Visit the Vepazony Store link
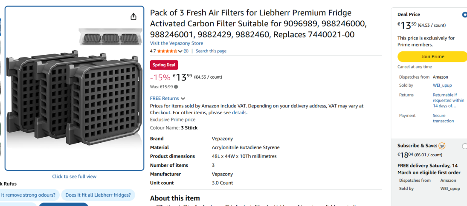Viewport: 467px width, 206px height. [177, 43]
